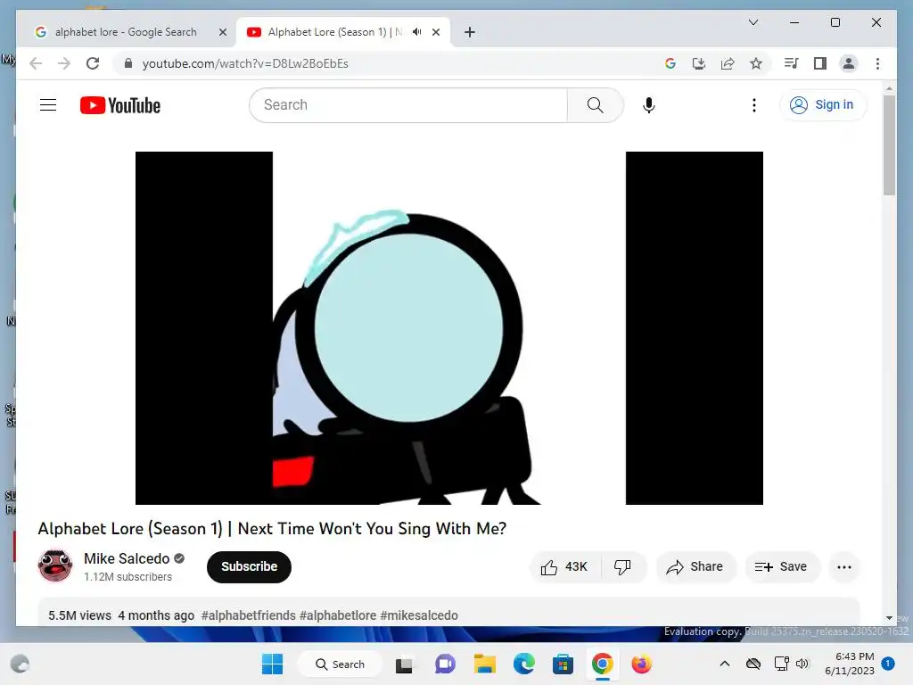Image resolution: width=913 pixels, height=685 pixels.
Task: Mute the YouTube tab audio icon
Action: click(x=417, y=32)
